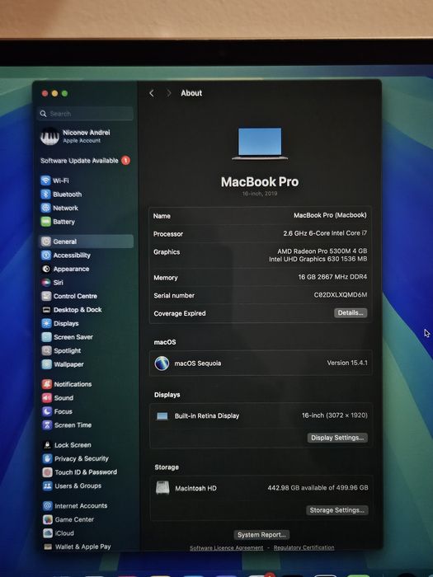Open Focus moon icon
Screen dimensions: 433x577
coord(47,411)
